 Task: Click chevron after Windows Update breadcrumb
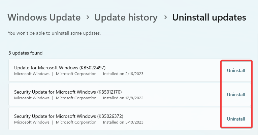pyautogui.click(x=88, y=18)
